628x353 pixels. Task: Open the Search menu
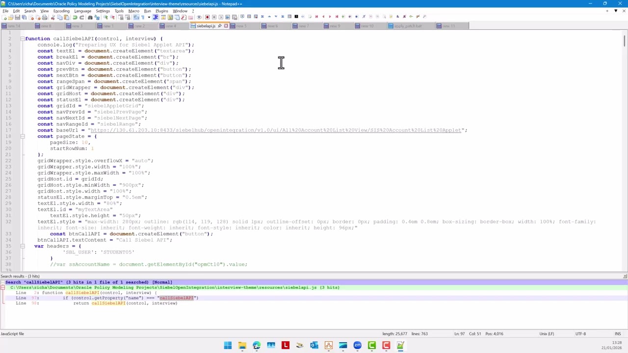click(30, 11)
